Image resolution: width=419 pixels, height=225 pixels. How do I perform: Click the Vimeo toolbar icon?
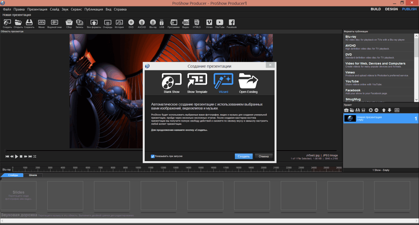[x=209, y=23]
